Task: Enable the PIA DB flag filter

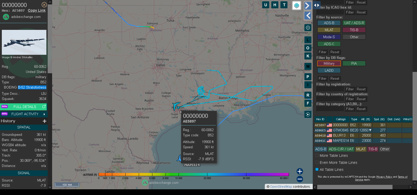Action: (x=354, y=63)
